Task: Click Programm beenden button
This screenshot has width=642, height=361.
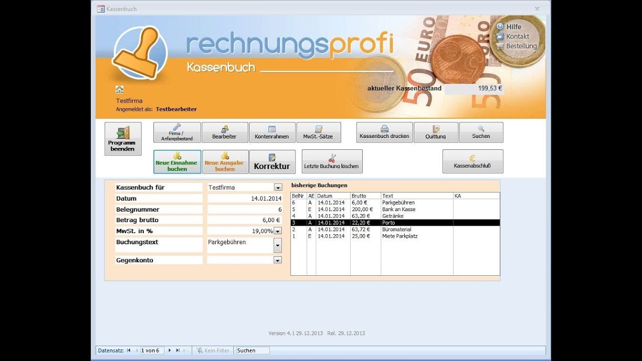Action: click(x=123, y=139)
